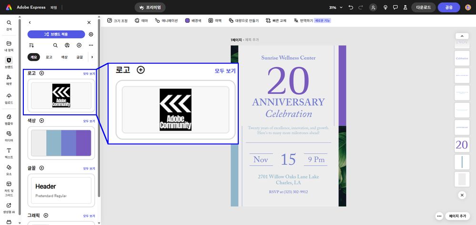Close the brand panel with X
476x225 pixels.
[x=89, y=22]
